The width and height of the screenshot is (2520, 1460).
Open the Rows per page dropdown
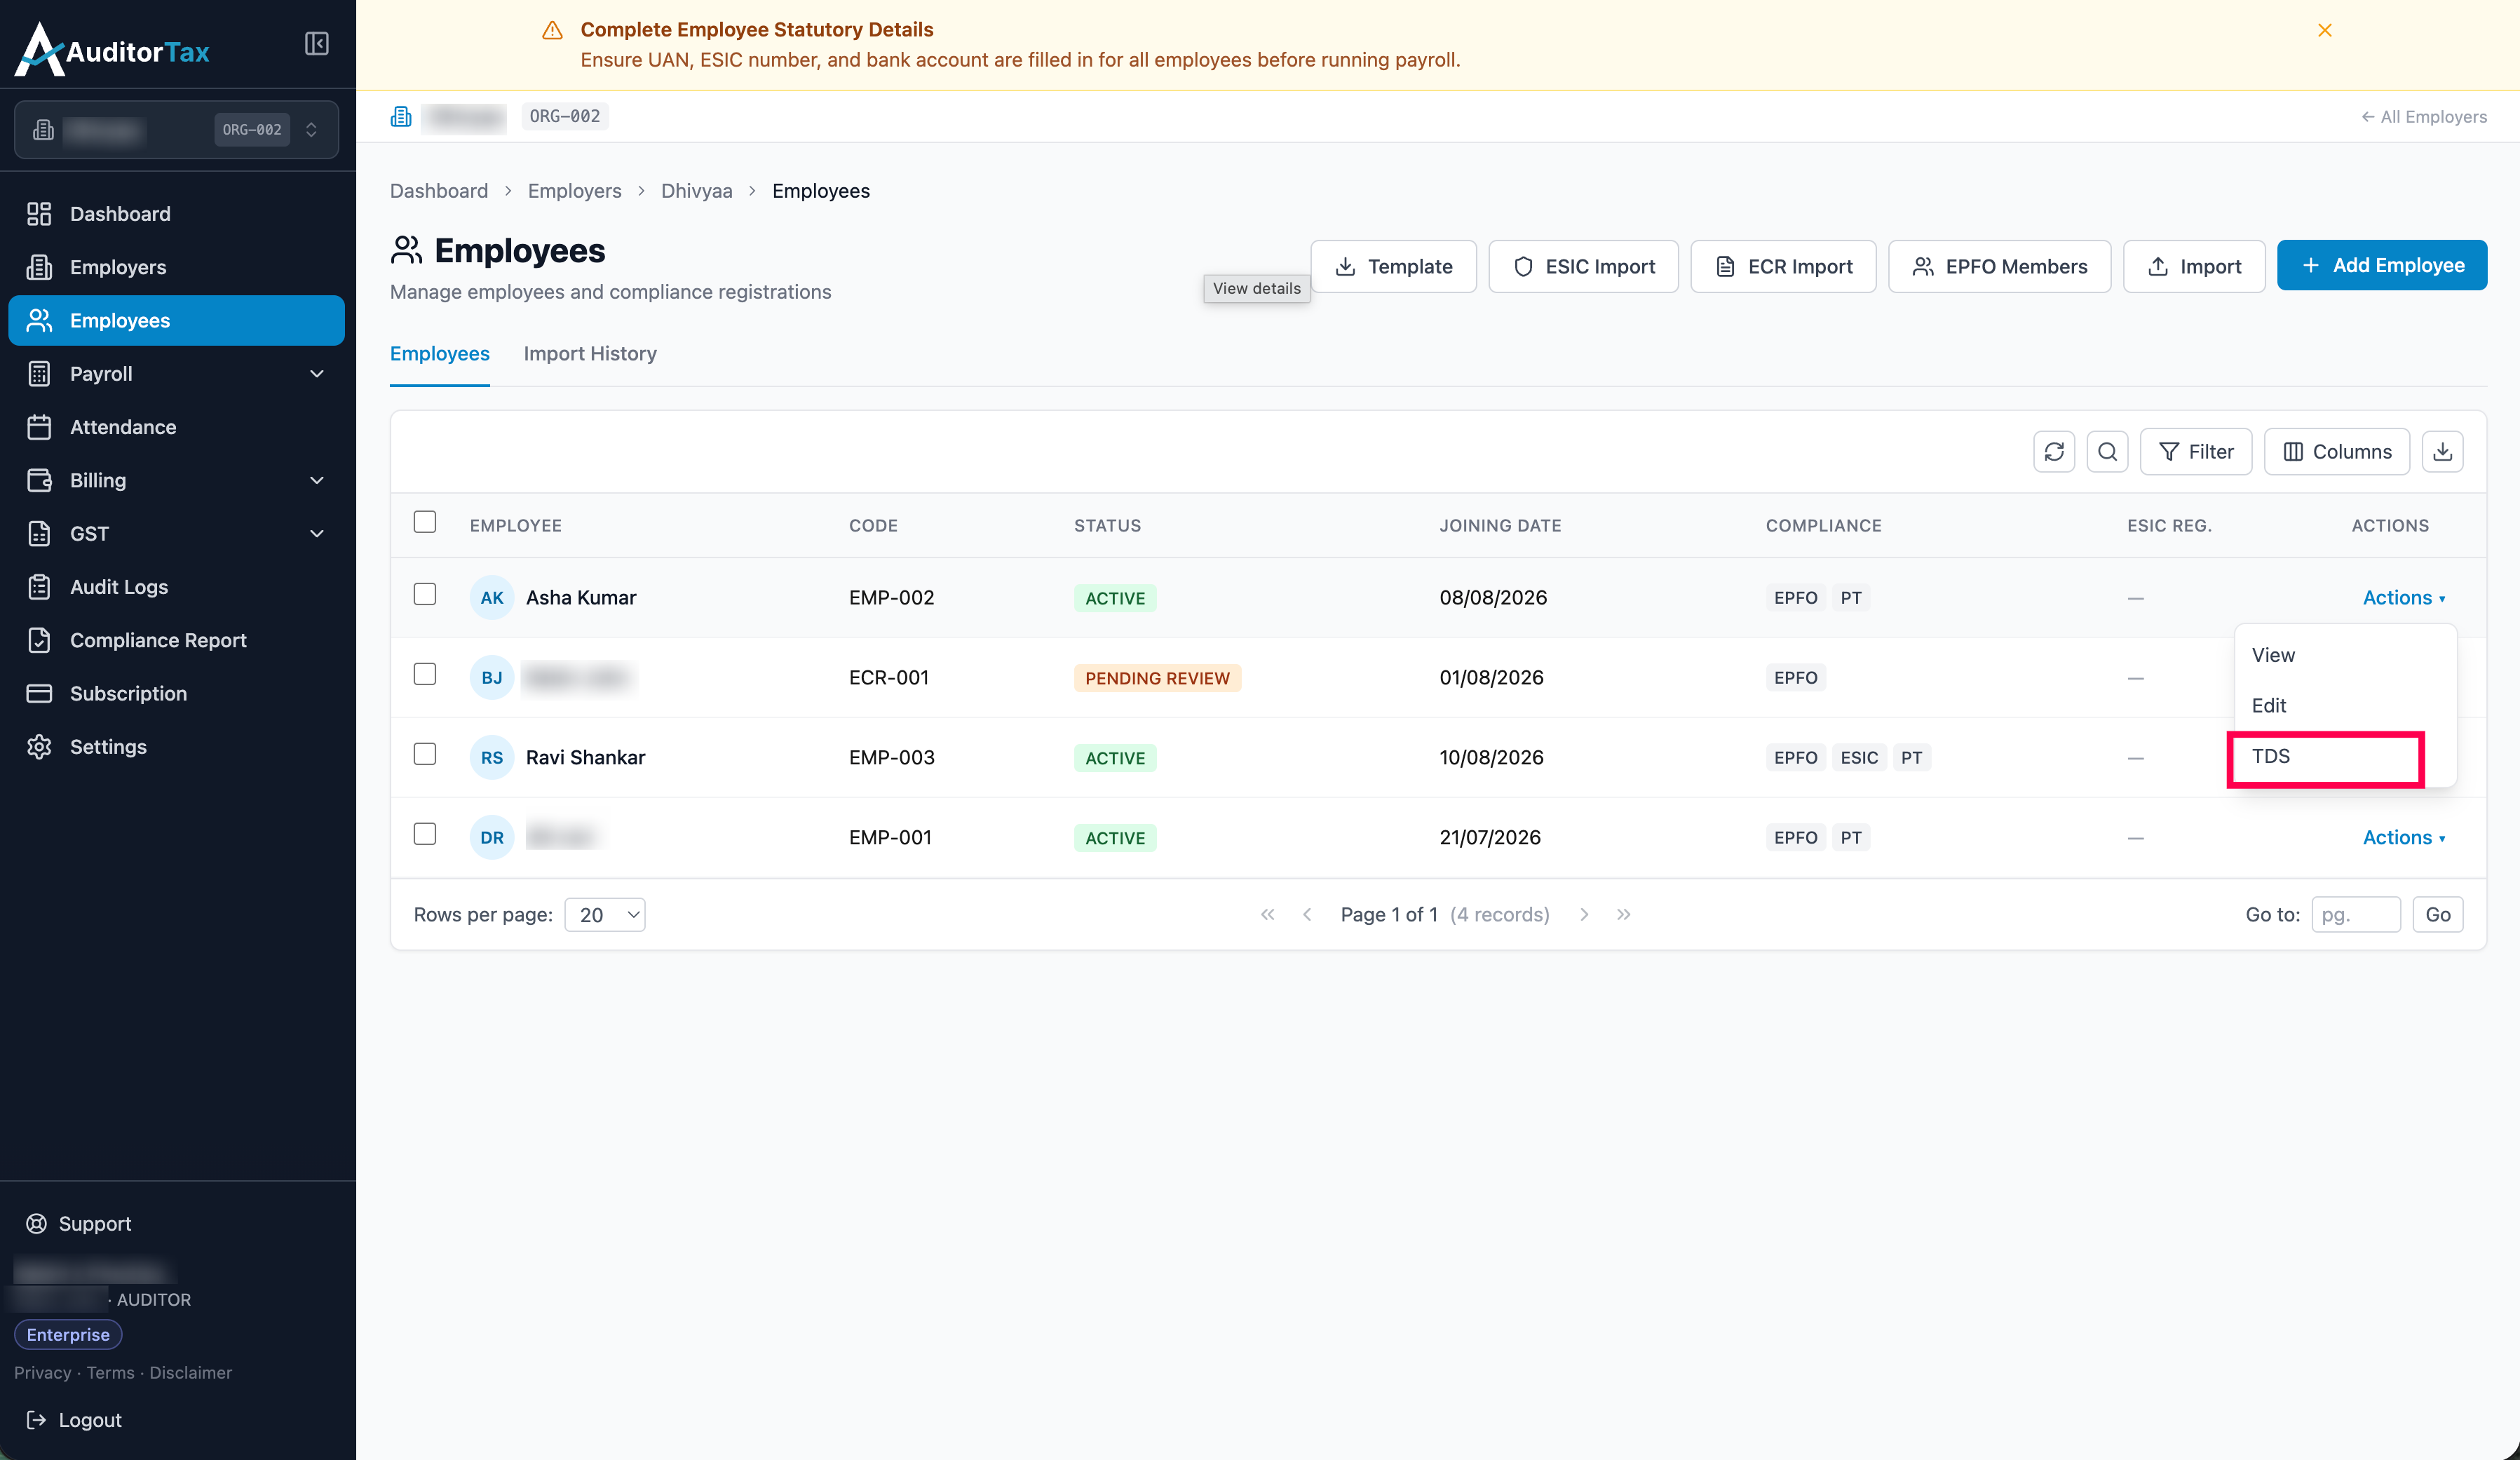[605, 915]
